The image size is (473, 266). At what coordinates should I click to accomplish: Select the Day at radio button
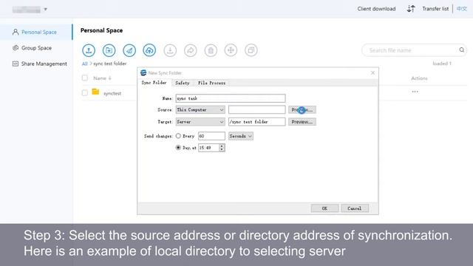point(178,148)
